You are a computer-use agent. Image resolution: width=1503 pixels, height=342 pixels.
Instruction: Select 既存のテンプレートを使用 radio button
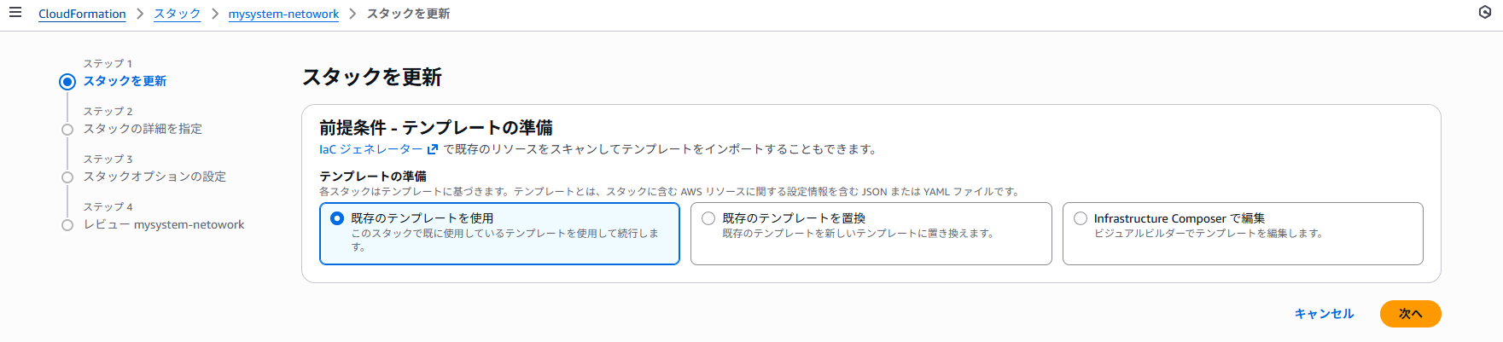pyautogui.click(x=337, y=218)
